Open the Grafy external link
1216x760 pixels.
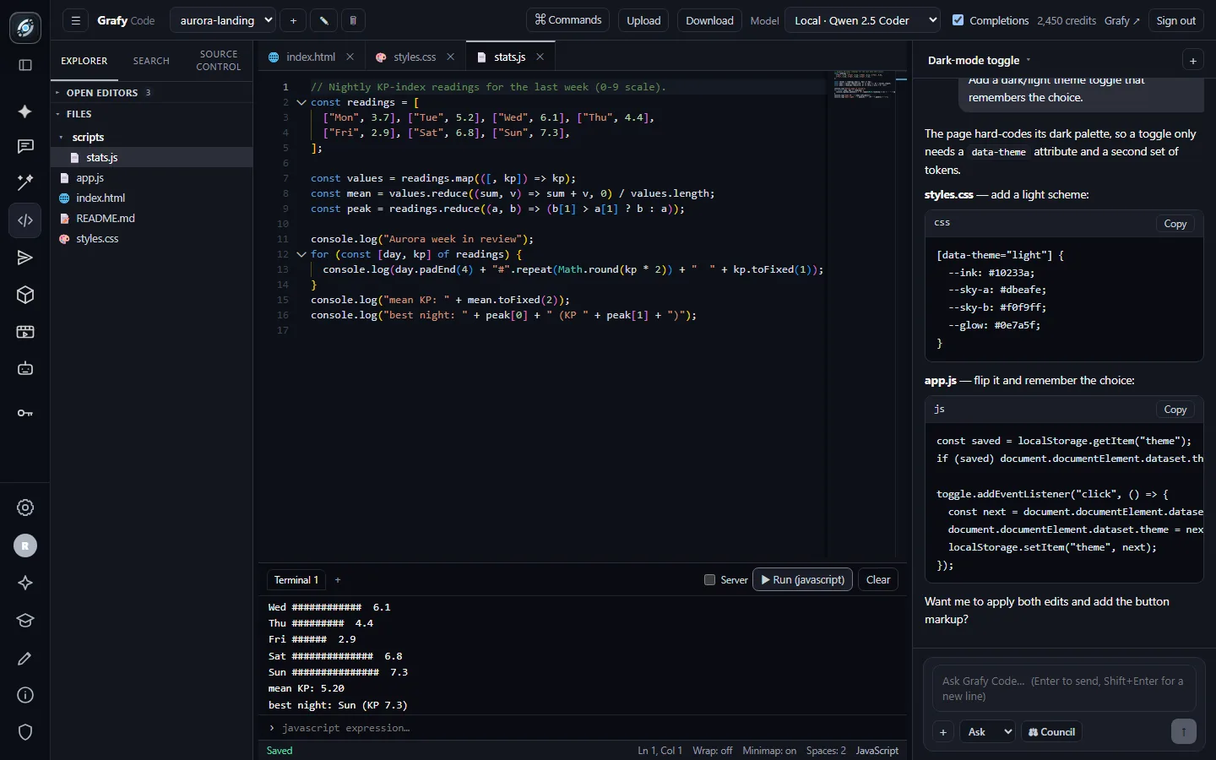1122,20
